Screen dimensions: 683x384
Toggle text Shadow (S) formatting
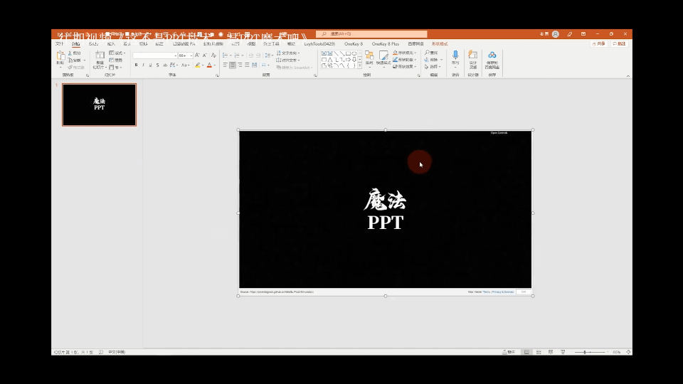(157, 65)
